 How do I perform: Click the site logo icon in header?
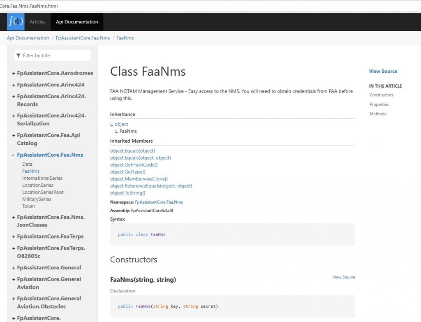click(x=16, y=22)
